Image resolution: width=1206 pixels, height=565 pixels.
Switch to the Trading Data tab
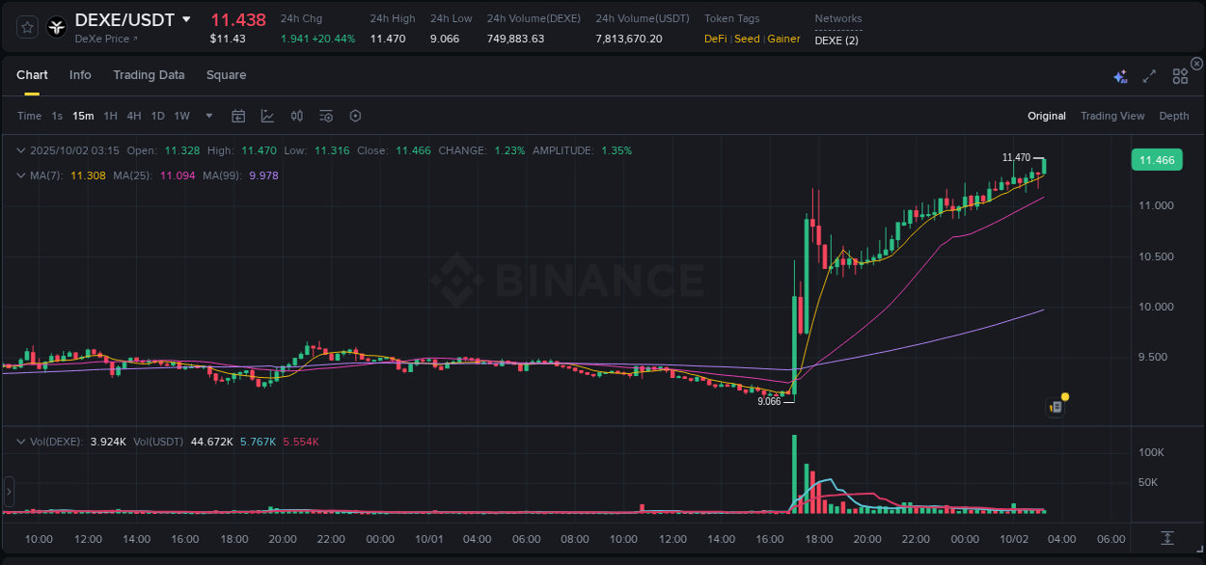pyautogui.click(x=149, y=75)
